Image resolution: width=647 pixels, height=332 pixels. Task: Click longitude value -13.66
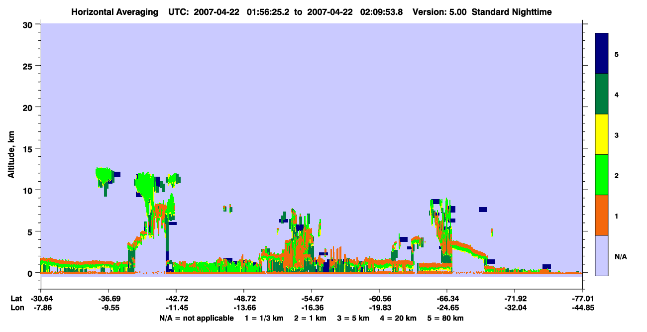(x=243, y=308)
